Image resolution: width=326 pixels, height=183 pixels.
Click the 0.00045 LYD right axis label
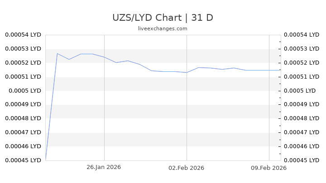click(x=302, y=160)
